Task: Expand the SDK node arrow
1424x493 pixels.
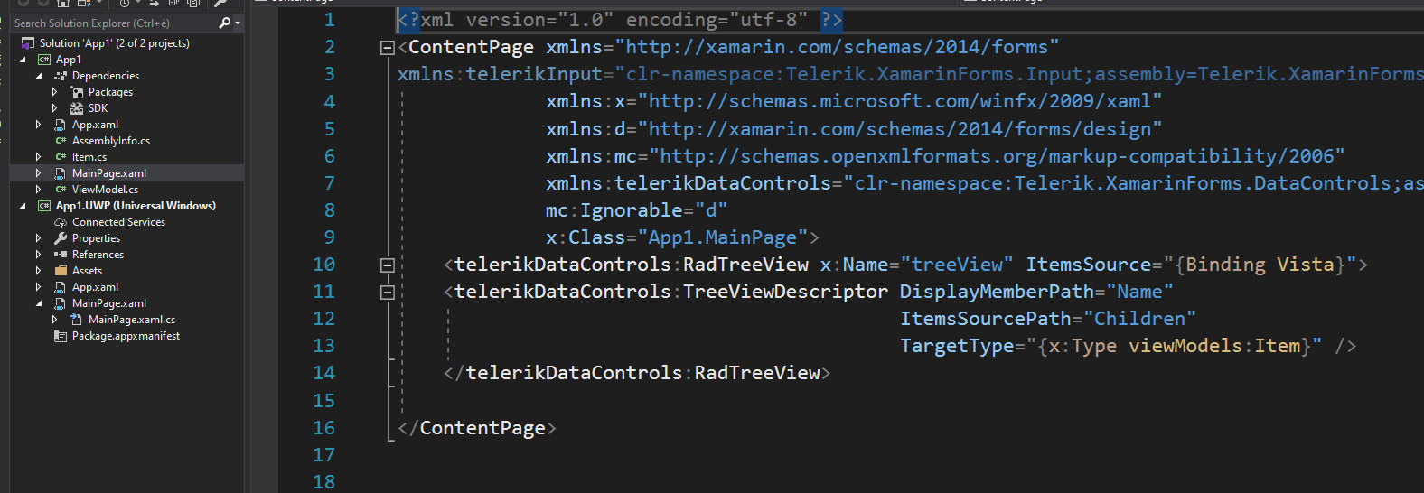Action: pyautogui.click(x=54, y=108)
